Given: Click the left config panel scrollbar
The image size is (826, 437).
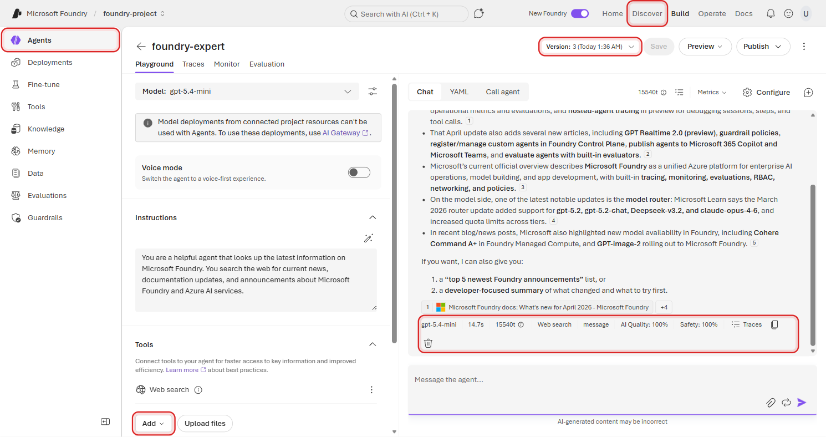Looking at the screenshot, I should (x=394, y=214).
